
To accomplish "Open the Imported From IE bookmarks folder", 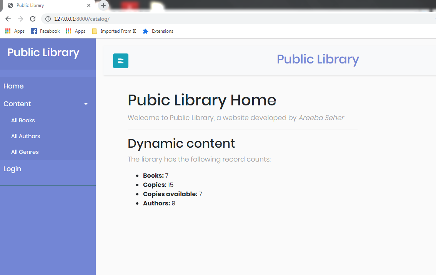I will click(114, 31).
